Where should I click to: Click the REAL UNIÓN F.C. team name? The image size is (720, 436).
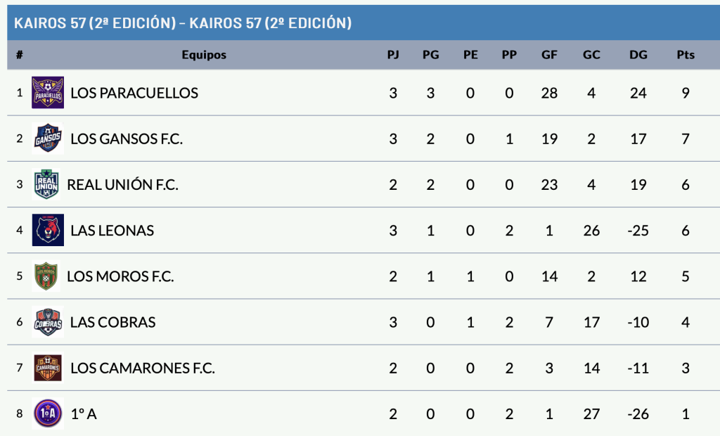pos(122,185)
